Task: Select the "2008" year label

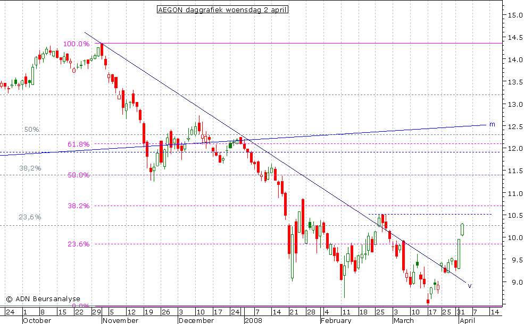Action: (x=253, y=320)
